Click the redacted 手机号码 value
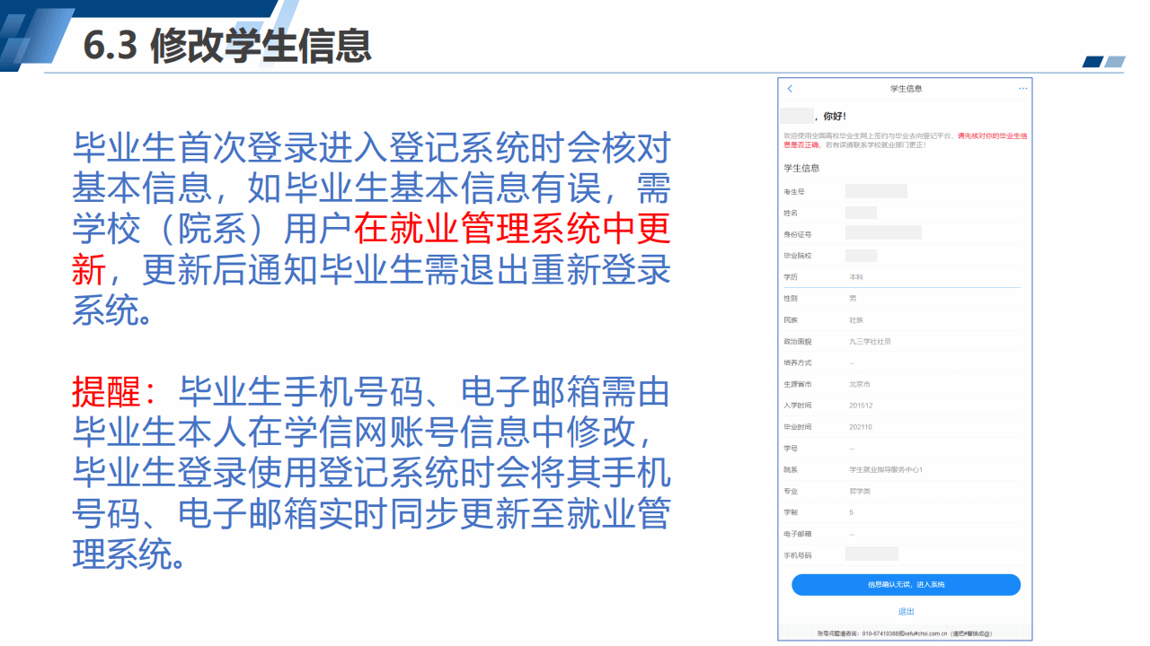 (x=871, y=554)
